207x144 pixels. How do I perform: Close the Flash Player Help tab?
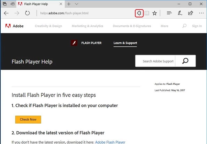[61, 4]
